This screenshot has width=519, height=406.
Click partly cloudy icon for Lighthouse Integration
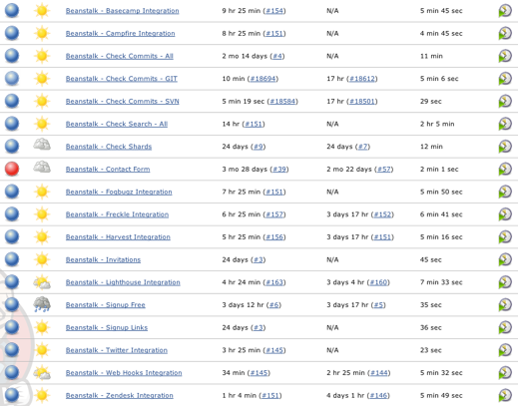(42, 282)
